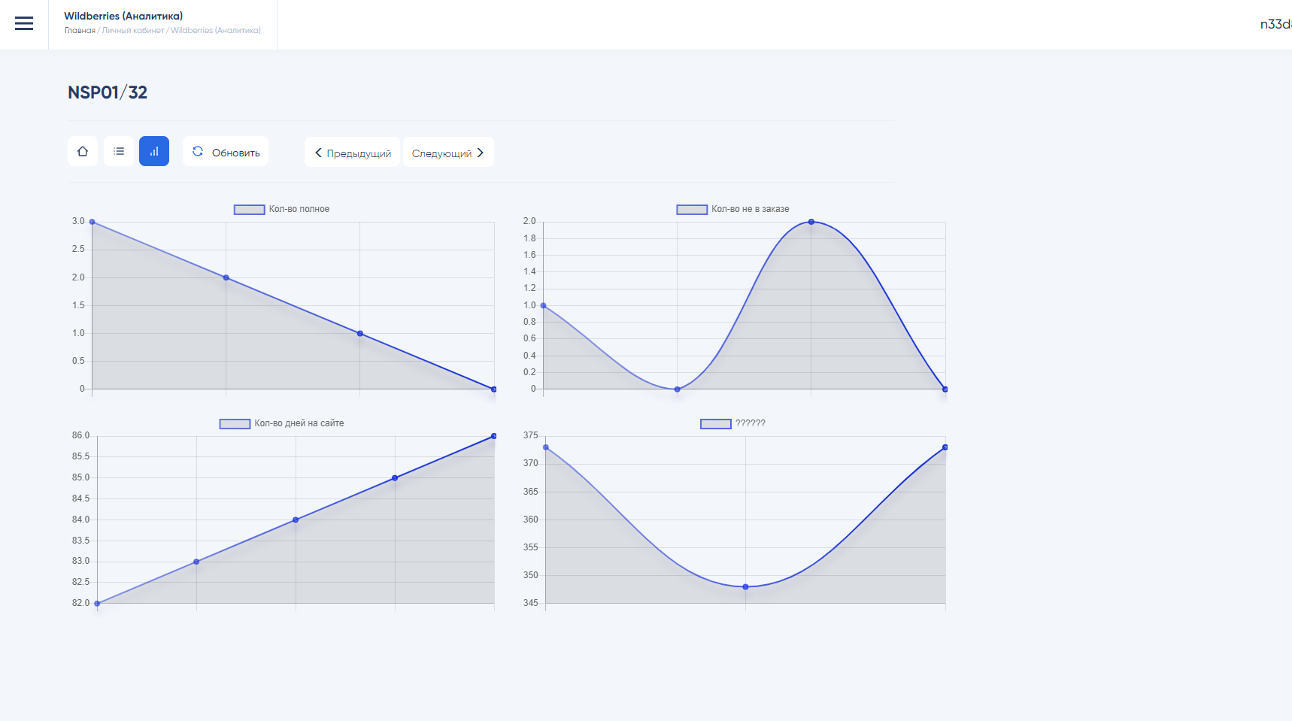1292x721 pixels.
Task: Toggle the Кол-во не в заказе legend
Action: pyautogui.click(x=692, y=210)
